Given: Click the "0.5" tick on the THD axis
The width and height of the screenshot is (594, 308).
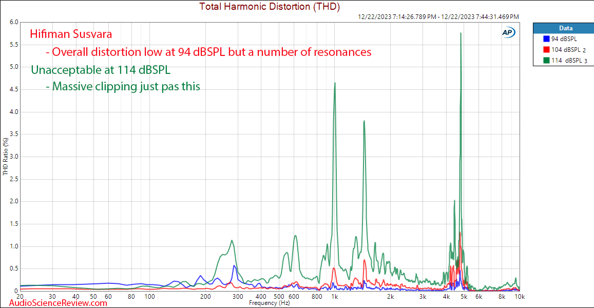Looking at the screenshot, I should click(14, 268).
